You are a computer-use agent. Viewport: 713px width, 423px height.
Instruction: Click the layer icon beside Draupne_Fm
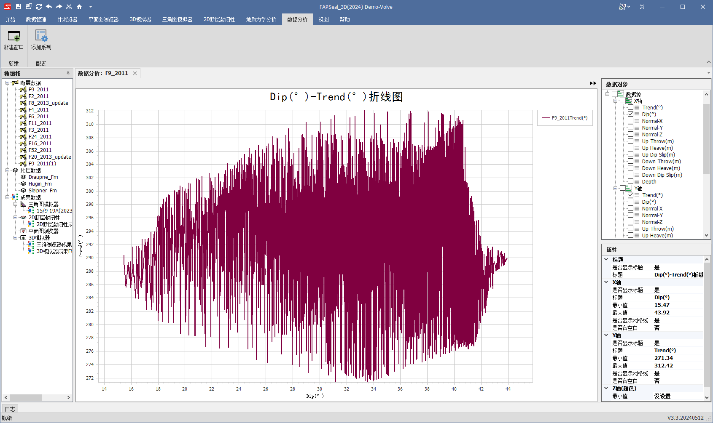coord(23,177)
